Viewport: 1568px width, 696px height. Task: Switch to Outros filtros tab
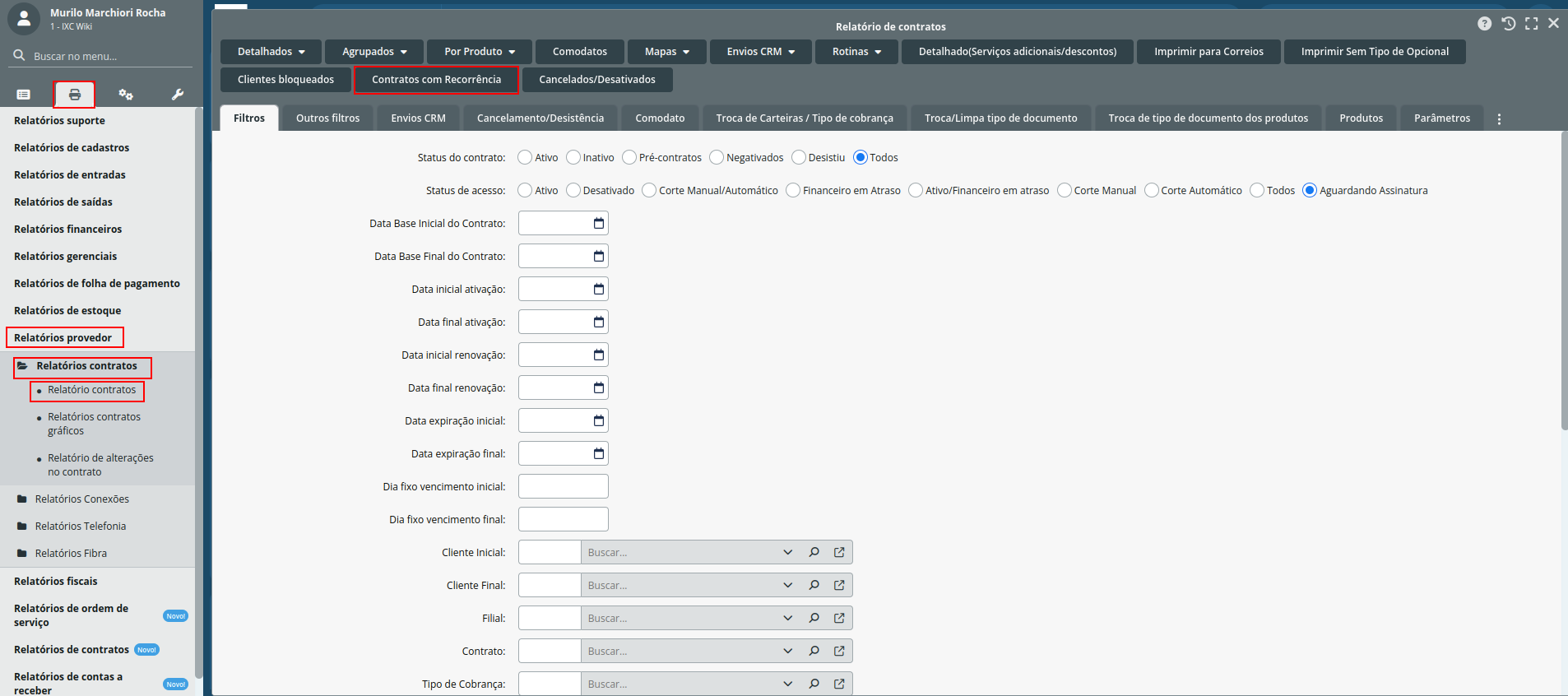click(327, 118)
